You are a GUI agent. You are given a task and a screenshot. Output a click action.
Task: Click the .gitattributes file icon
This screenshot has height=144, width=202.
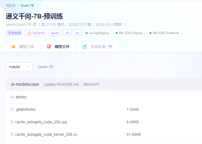coord(12,109)
